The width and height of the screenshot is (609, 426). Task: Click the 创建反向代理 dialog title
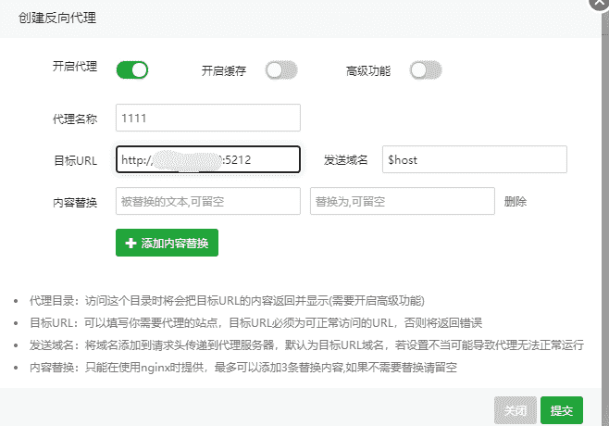tap(57, 18)
